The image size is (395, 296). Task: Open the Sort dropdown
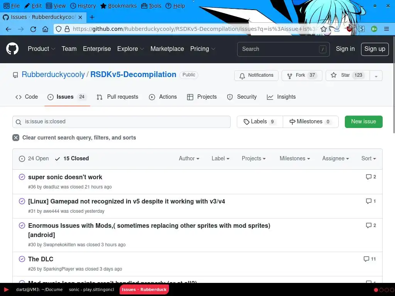368,158
